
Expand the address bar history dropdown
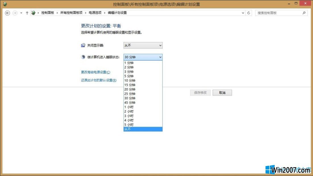pos(243,13)
